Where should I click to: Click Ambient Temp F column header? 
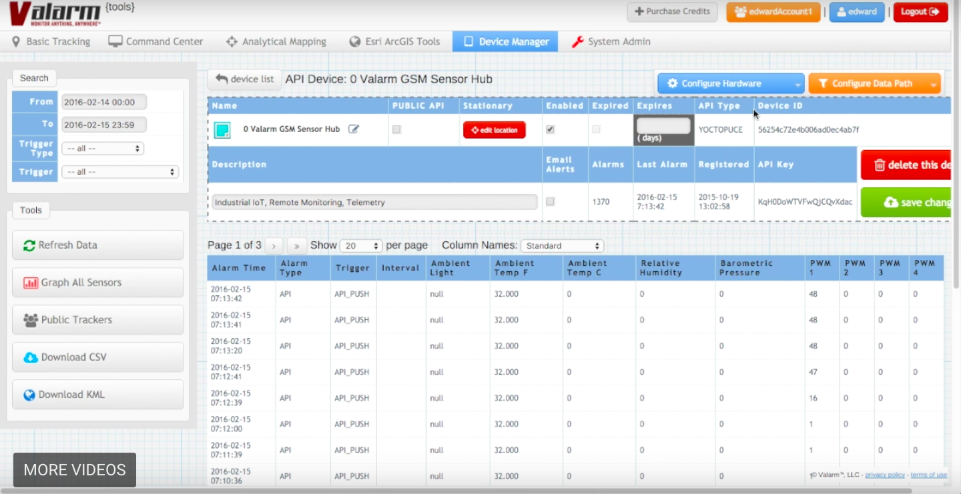527,268
